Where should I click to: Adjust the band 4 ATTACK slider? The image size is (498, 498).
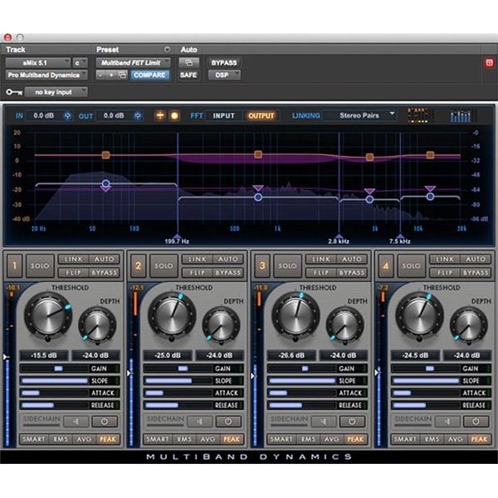click(426, 393)
